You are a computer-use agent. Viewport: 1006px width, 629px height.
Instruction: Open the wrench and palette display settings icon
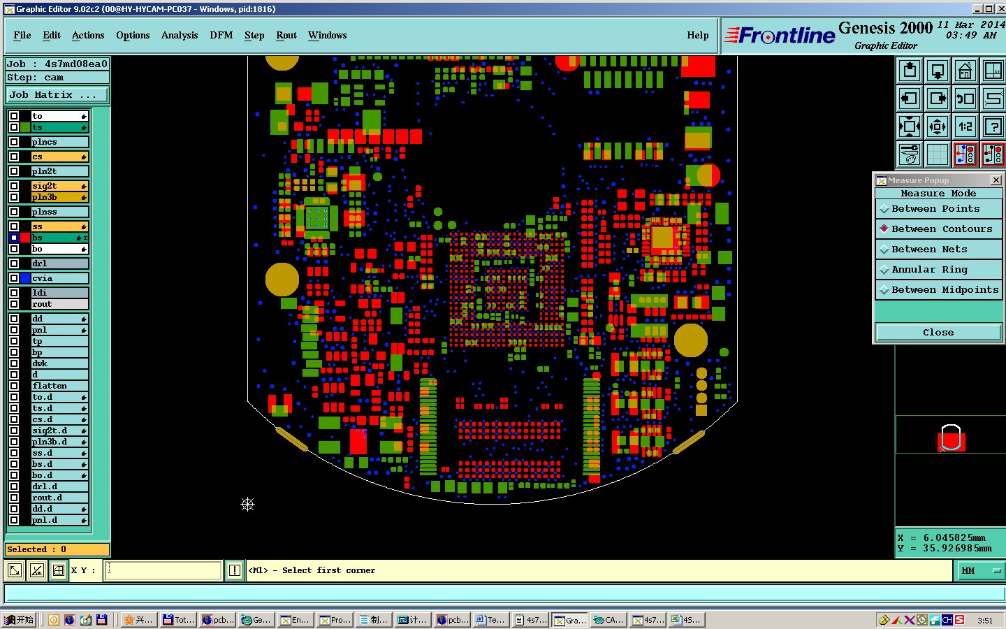point(910,154)
